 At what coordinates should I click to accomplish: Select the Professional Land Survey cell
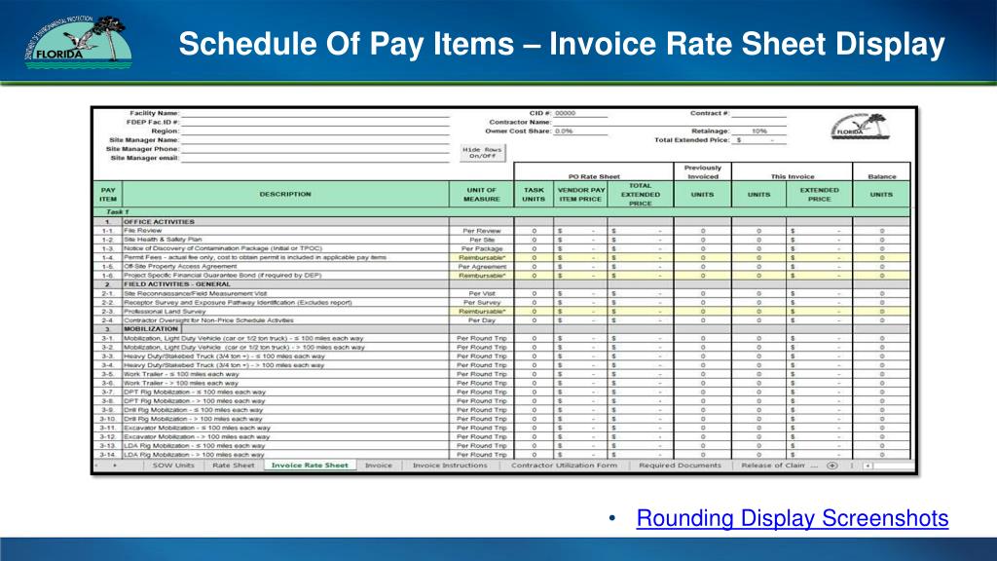[285, 312]
